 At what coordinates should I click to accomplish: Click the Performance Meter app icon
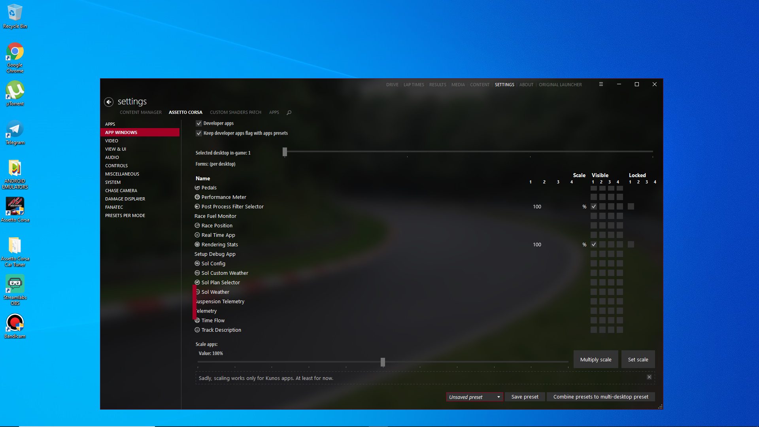coord(197,197)
